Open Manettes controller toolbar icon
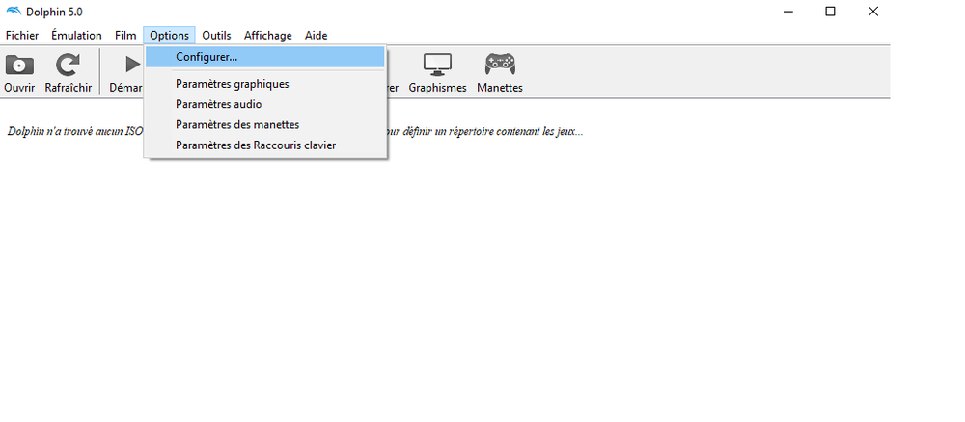Viewport: 965px width, 422px height. pos(500,64)
